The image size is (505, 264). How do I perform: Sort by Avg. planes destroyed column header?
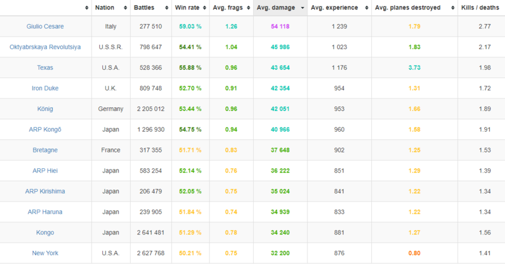coord(415,8)
